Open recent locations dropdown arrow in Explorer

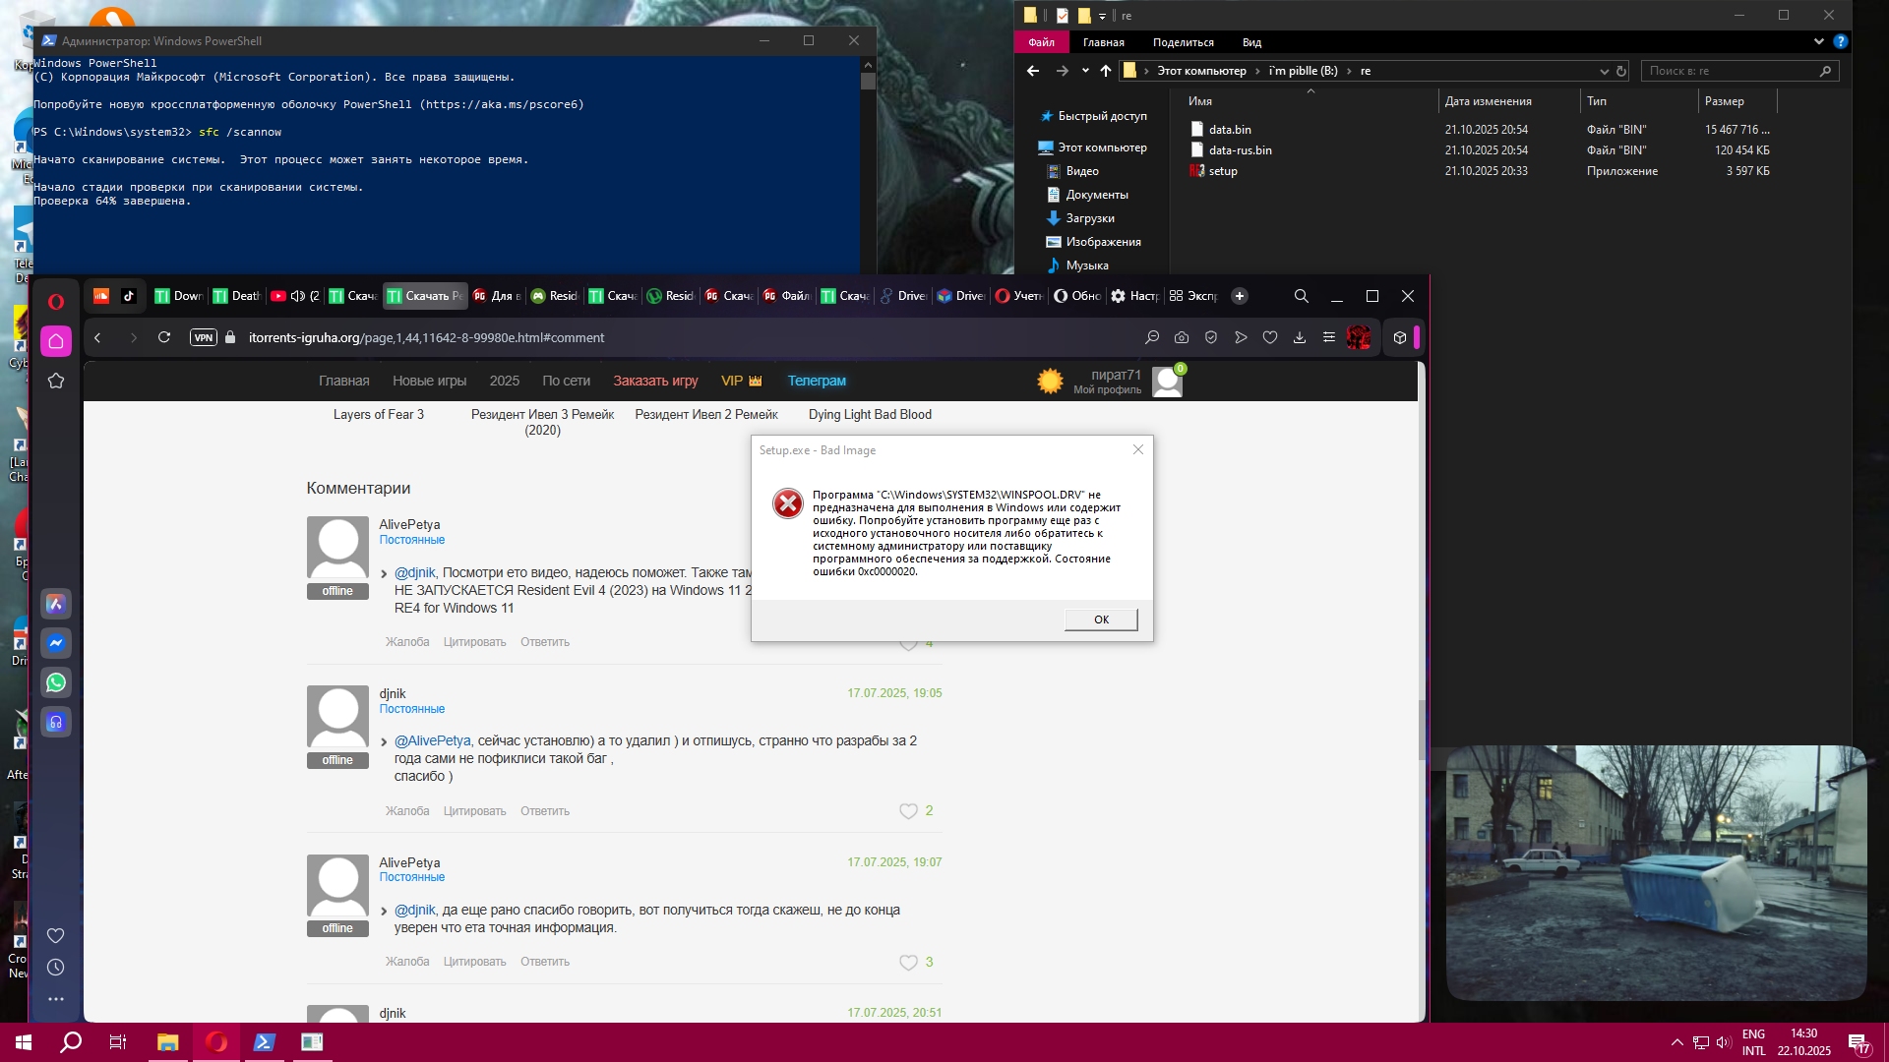point(1085,71)
